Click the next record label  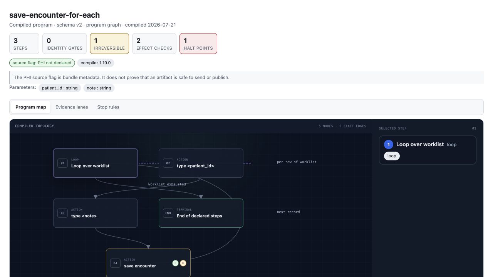(x=288, y=212)
